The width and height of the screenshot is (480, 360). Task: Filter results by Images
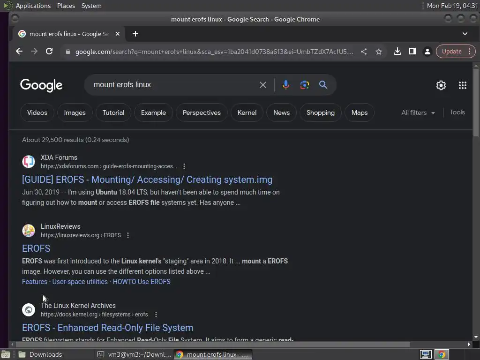(x=75, y=112)
